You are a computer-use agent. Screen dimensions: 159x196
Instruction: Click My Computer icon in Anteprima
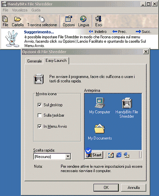coord(100,103)
